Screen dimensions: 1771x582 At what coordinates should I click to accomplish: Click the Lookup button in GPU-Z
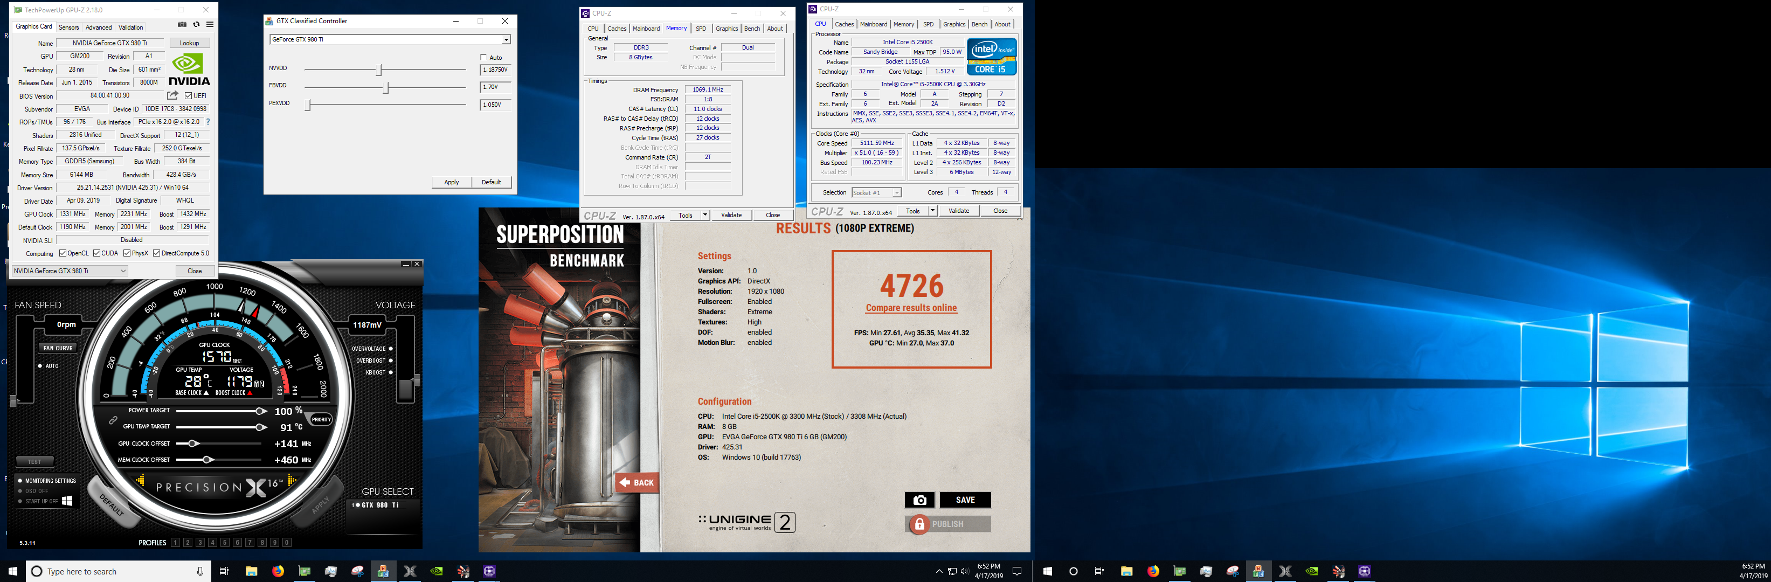point(189,43)
